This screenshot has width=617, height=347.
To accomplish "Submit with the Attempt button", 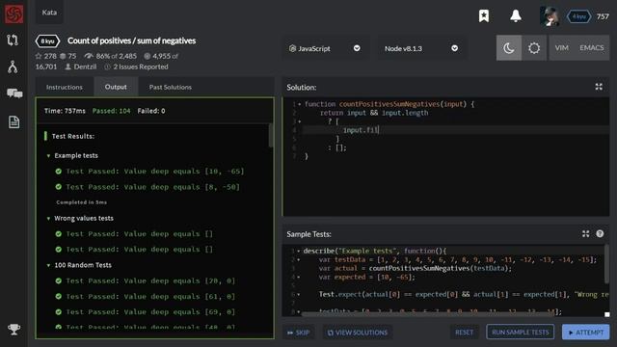I will (585, 332).
